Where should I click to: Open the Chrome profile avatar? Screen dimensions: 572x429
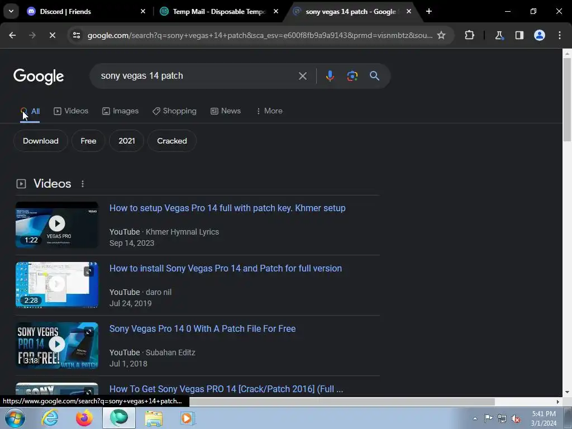click(540, 35)
